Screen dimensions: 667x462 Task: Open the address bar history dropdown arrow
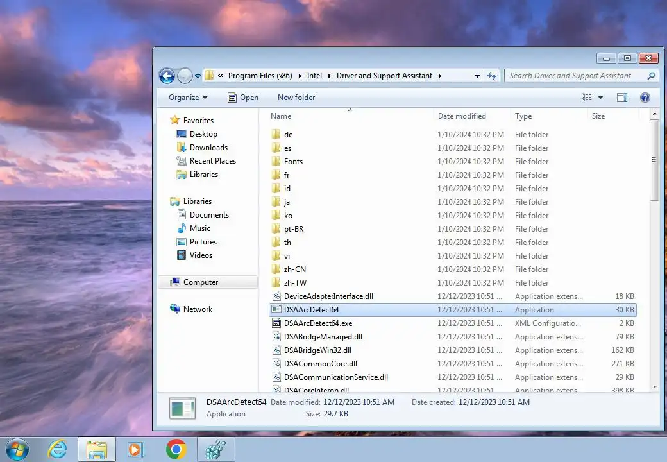pos(477,76)
